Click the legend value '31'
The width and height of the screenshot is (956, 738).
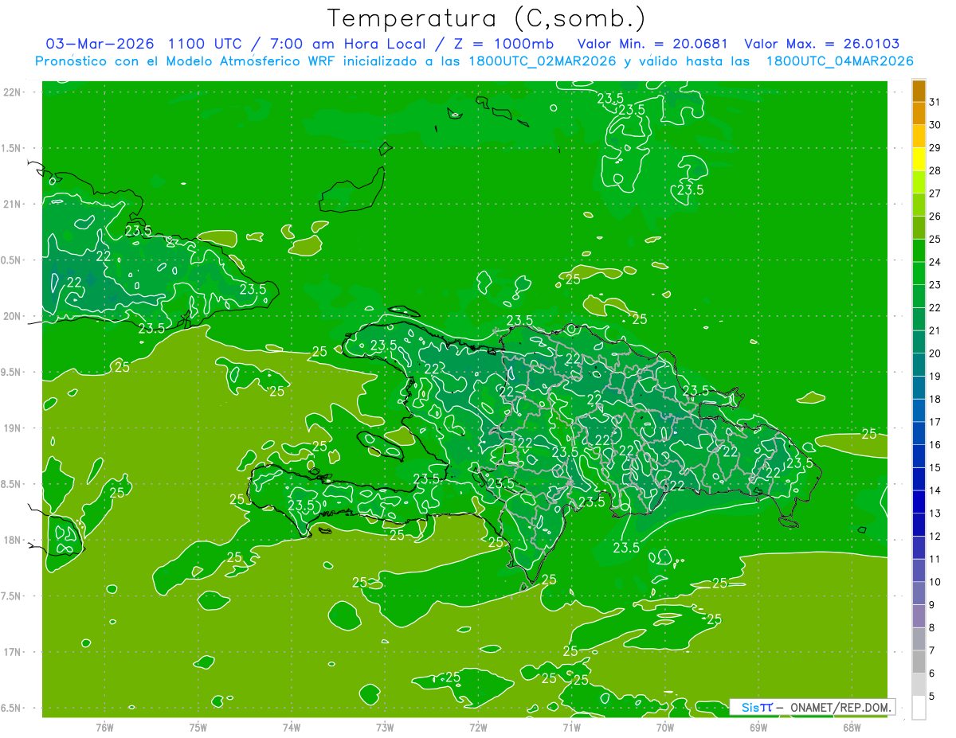point(935,102)
